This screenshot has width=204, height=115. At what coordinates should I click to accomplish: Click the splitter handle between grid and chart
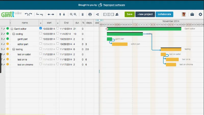[x=99, y=71]
